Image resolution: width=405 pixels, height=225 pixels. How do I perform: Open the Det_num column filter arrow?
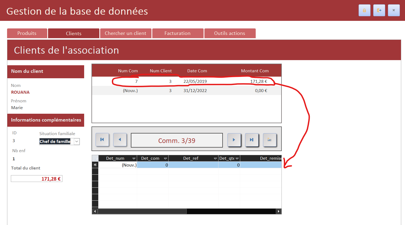[x=134, y=158]
